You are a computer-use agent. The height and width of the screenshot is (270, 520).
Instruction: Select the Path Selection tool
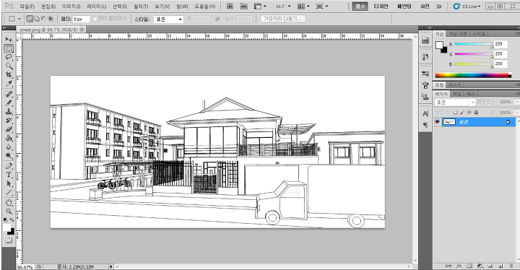9,183
